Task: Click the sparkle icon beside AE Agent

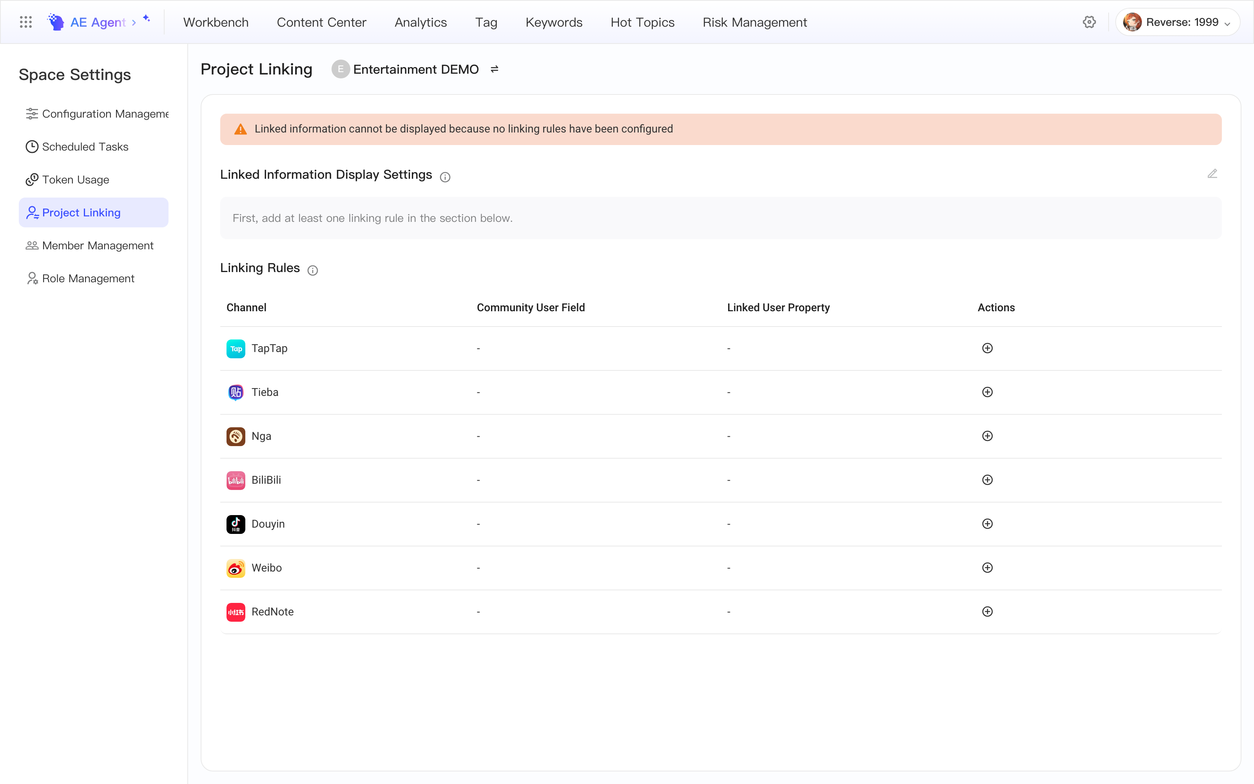Action: 147,19
